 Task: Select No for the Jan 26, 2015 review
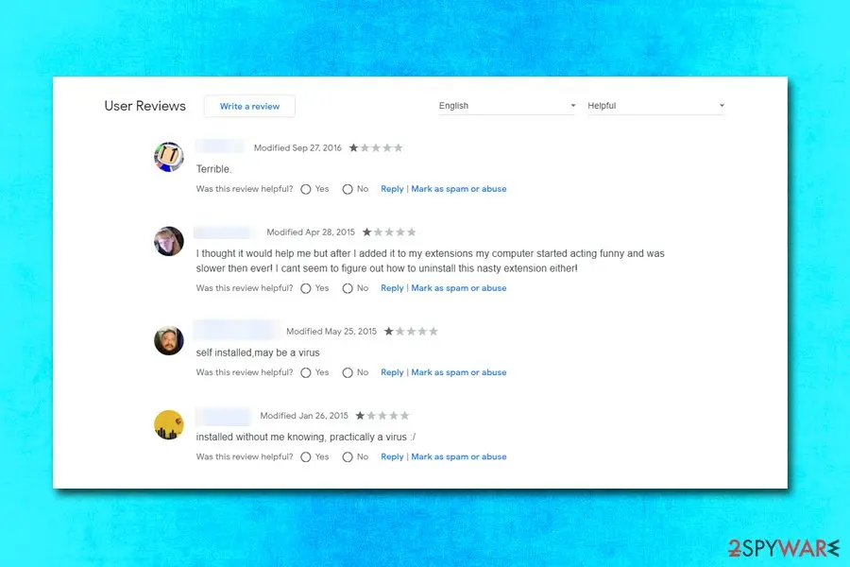tap(348, 457)
